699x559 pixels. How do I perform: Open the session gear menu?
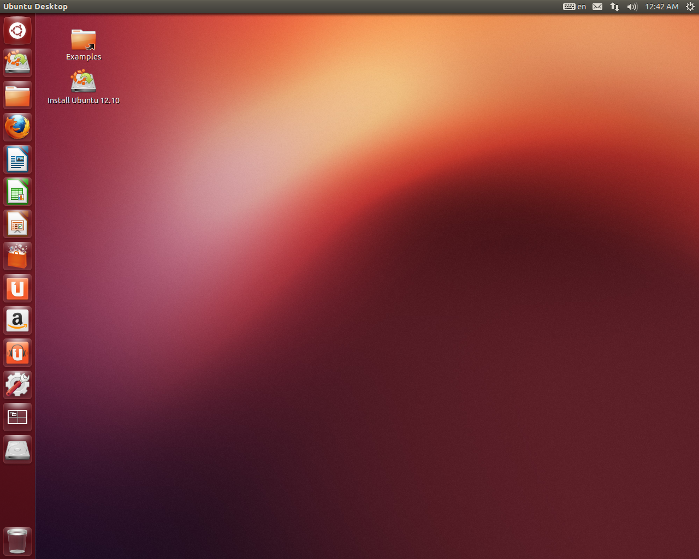click(690, 7)
